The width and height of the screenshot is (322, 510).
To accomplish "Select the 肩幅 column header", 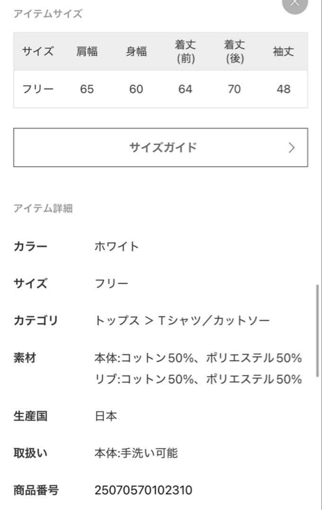I will [x=87, y=51].
